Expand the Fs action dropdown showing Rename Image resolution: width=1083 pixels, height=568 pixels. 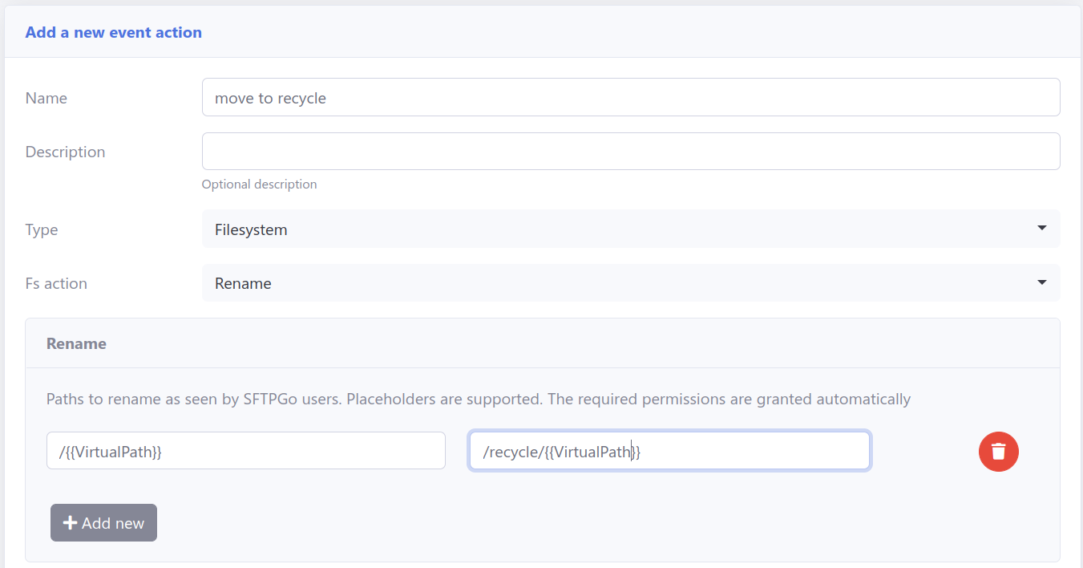point(630,283)
